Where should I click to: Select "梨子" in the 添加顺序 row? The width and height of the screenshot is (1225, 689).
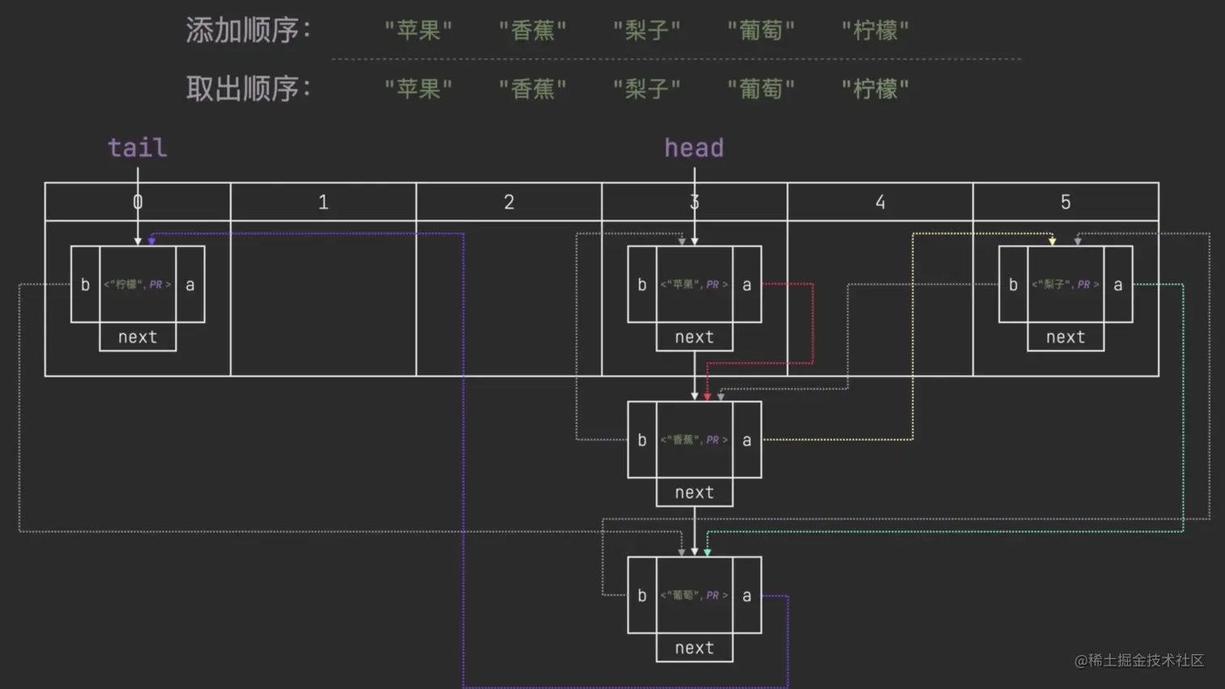click(x=647, y=31)
